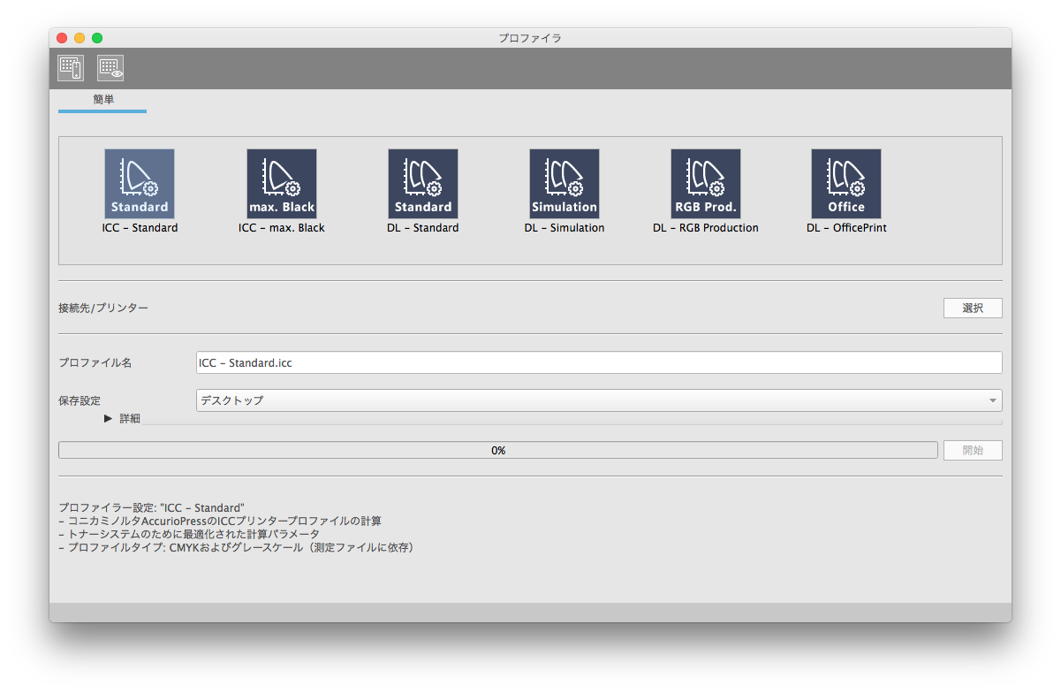The height and width of the screenshot is (693, 1061).
Task: Click the プロファイルタイプ: CMYK line
Action: pos(236,547)
